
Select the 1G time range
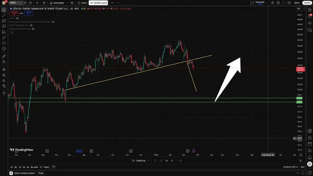11,167
